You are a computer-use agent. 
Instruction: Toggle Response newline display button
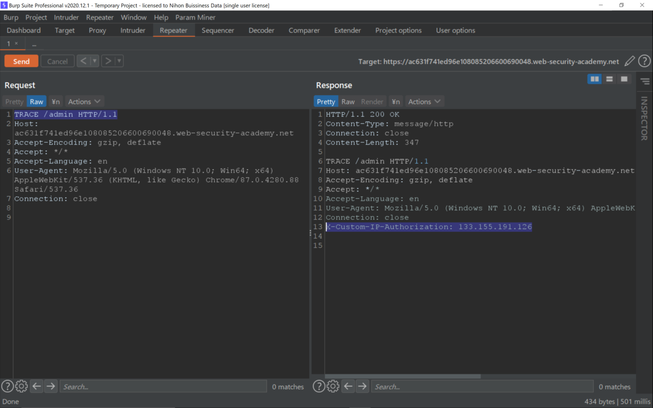(x=396, y=102)
